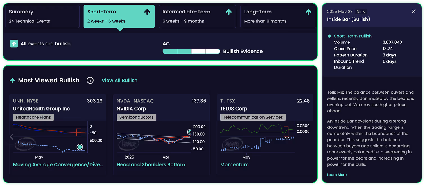Click the All events are bullish text

tap(46, 44)
